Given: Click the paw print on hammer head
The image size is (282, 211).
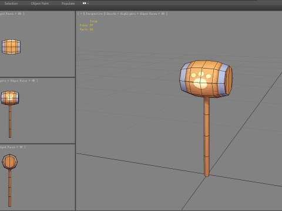Looking at the screenshot, I should point(201,80).
